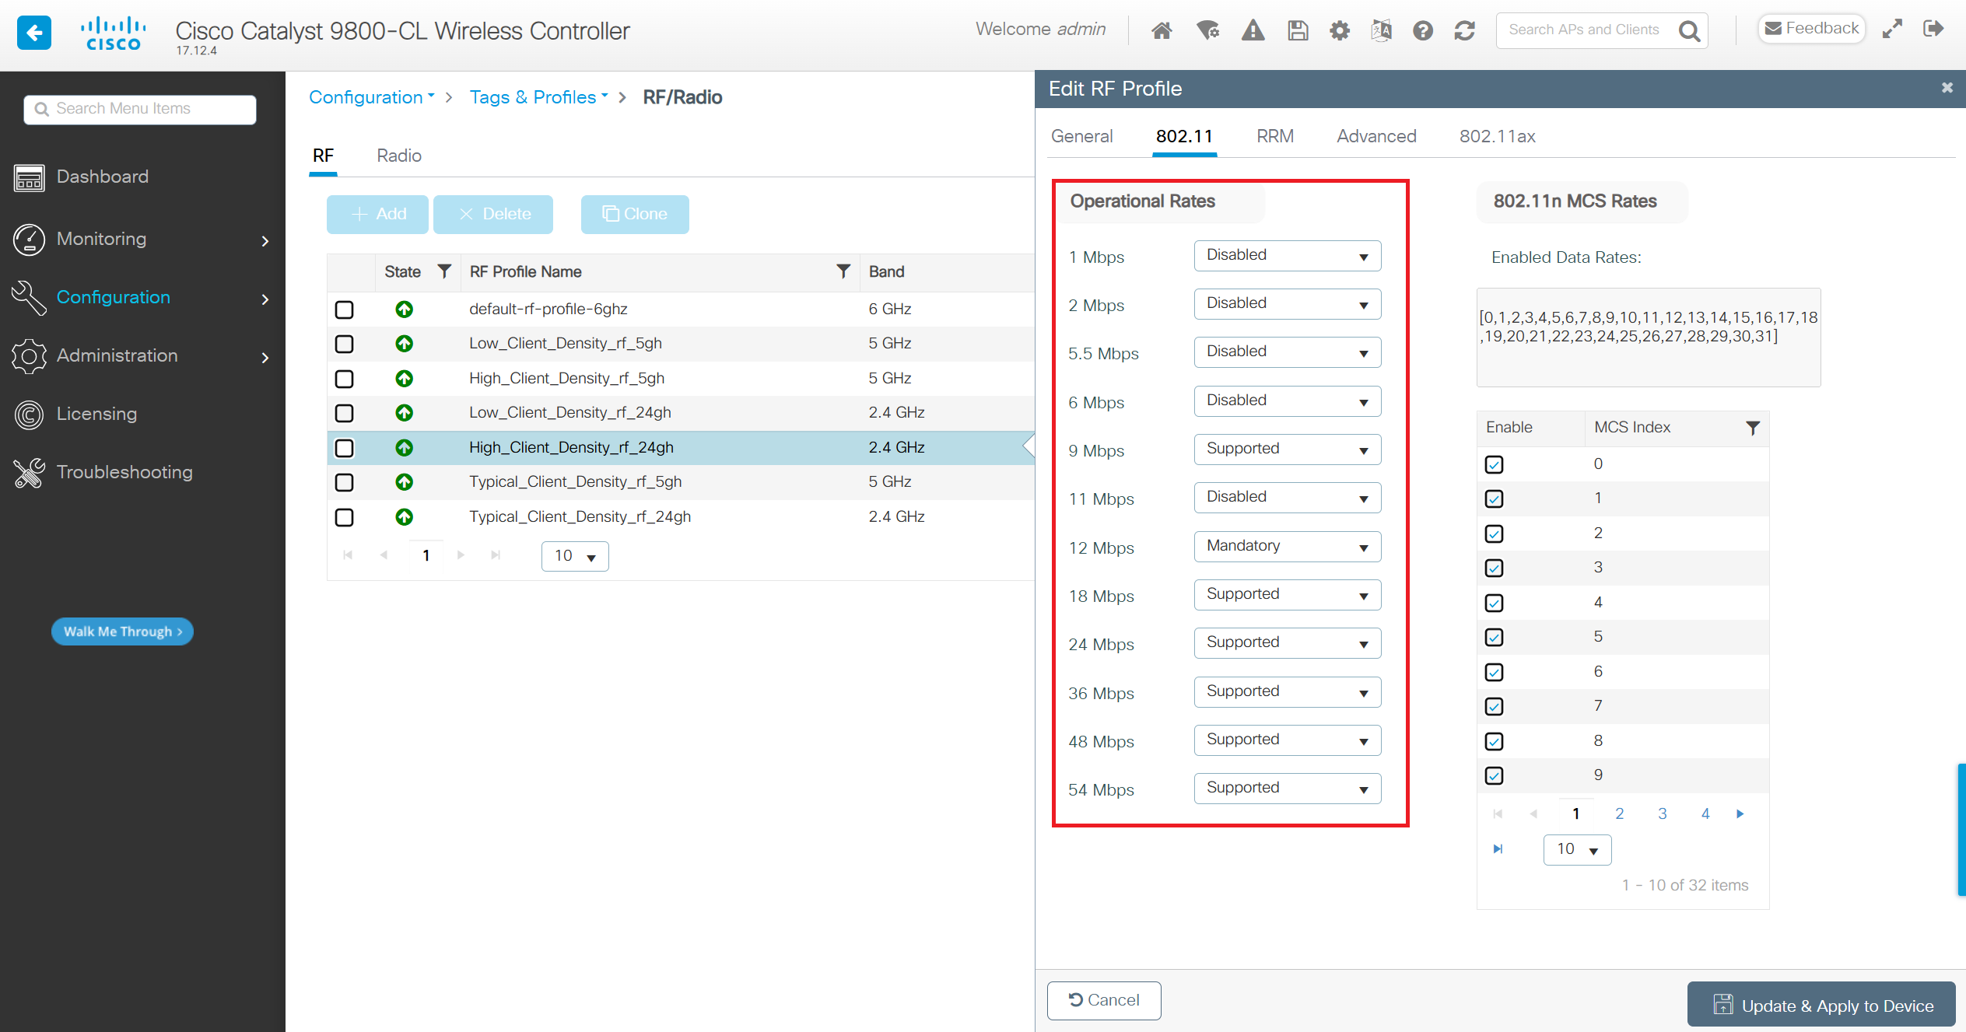Click the Refresh icon in header

[x=1465, y=30]
